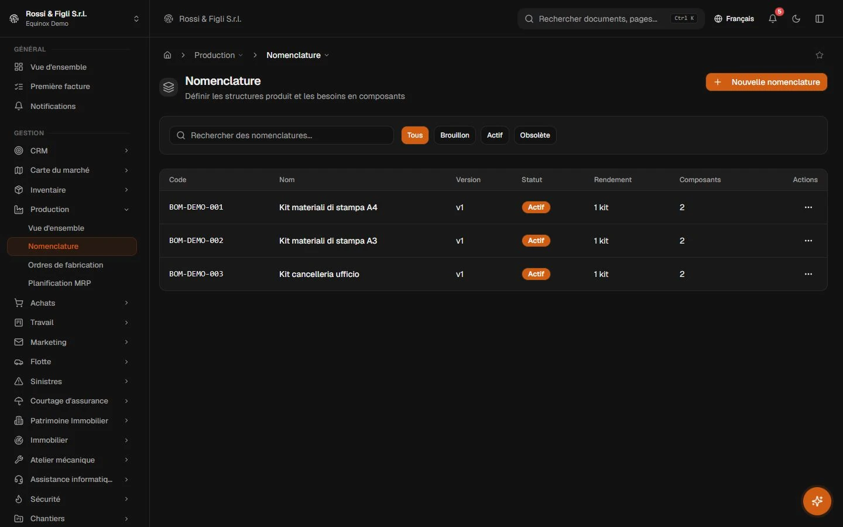This screenshot has height=527, width=843.
Task: Expand the Marketing sidebar section
Action: (71, 342)
